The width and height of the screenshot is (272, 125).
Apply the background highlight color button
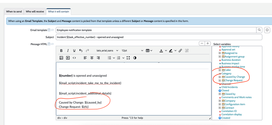[171, 51]
